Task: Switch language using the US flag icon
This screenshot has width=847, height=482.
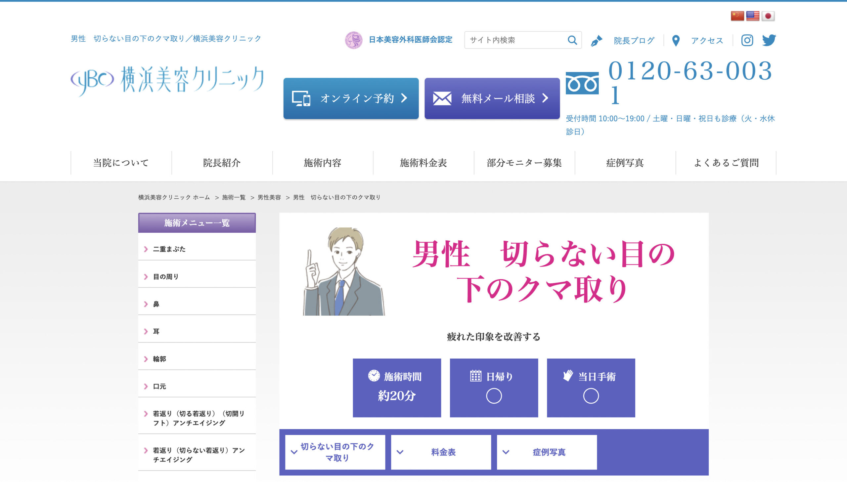Action: click(753, 15)
